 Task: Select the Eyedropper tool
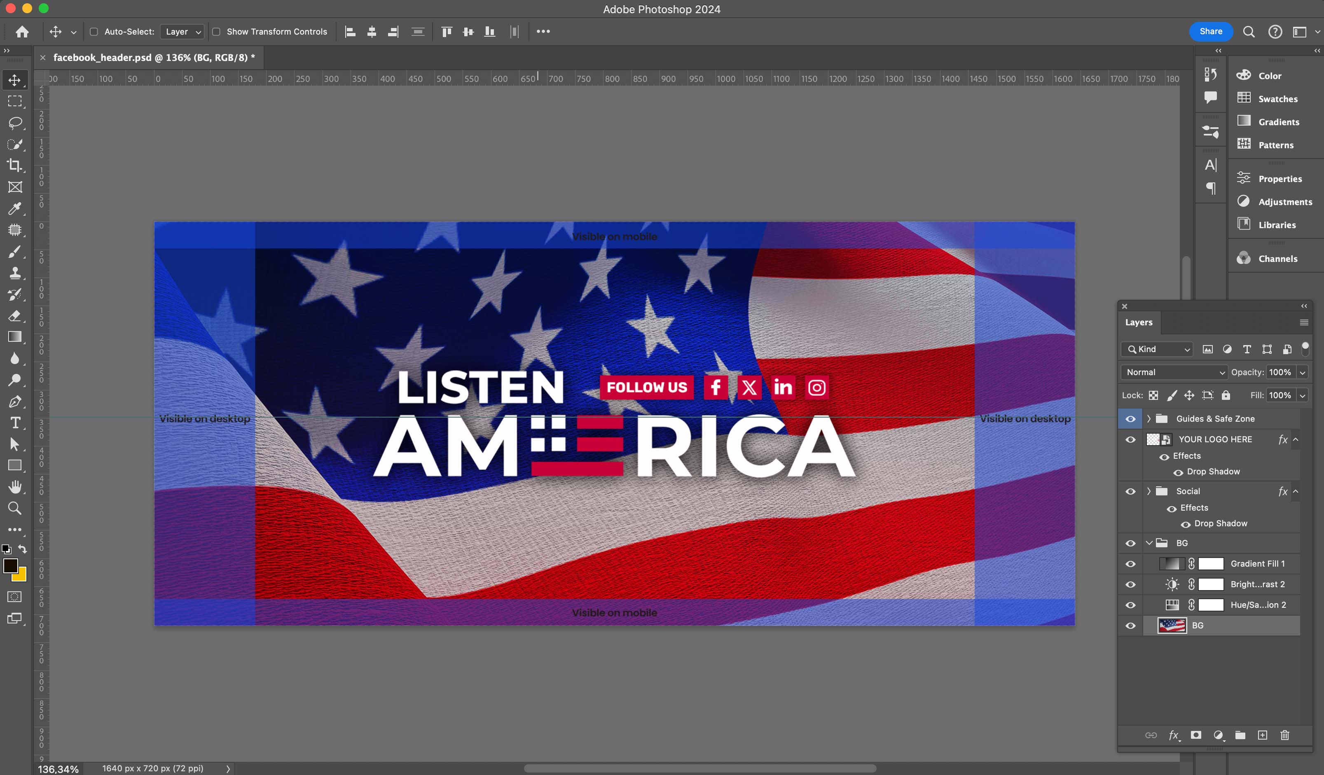click(15, 208)
